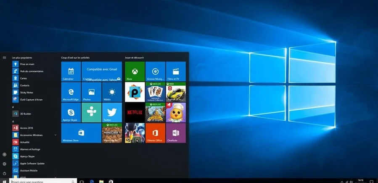This screenshot has height=183, width=378.
Task: Launch the Minecraft tile
Action: pyautogui.click(x=112, y=133)
